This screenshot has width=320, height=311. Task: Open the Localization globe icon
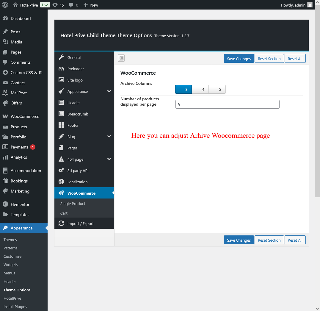point(61,182)
